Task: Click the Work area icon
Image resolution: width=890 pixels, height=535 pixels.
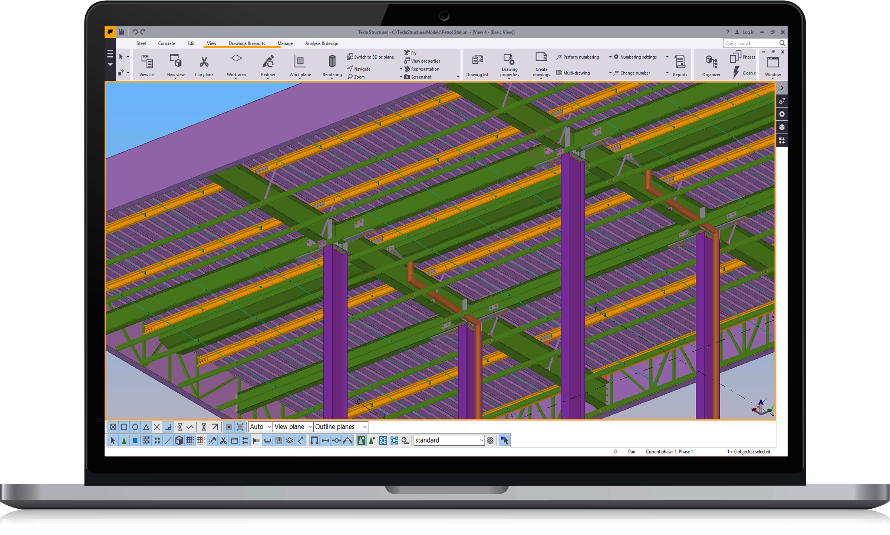Action: pyautogui.click(x=236, y=59)
